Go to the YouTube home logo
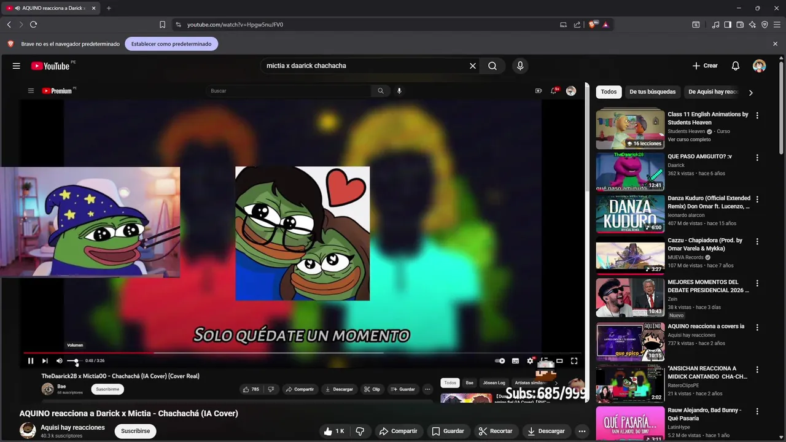Viewport: 786px width, 442px height. [51, 66]
